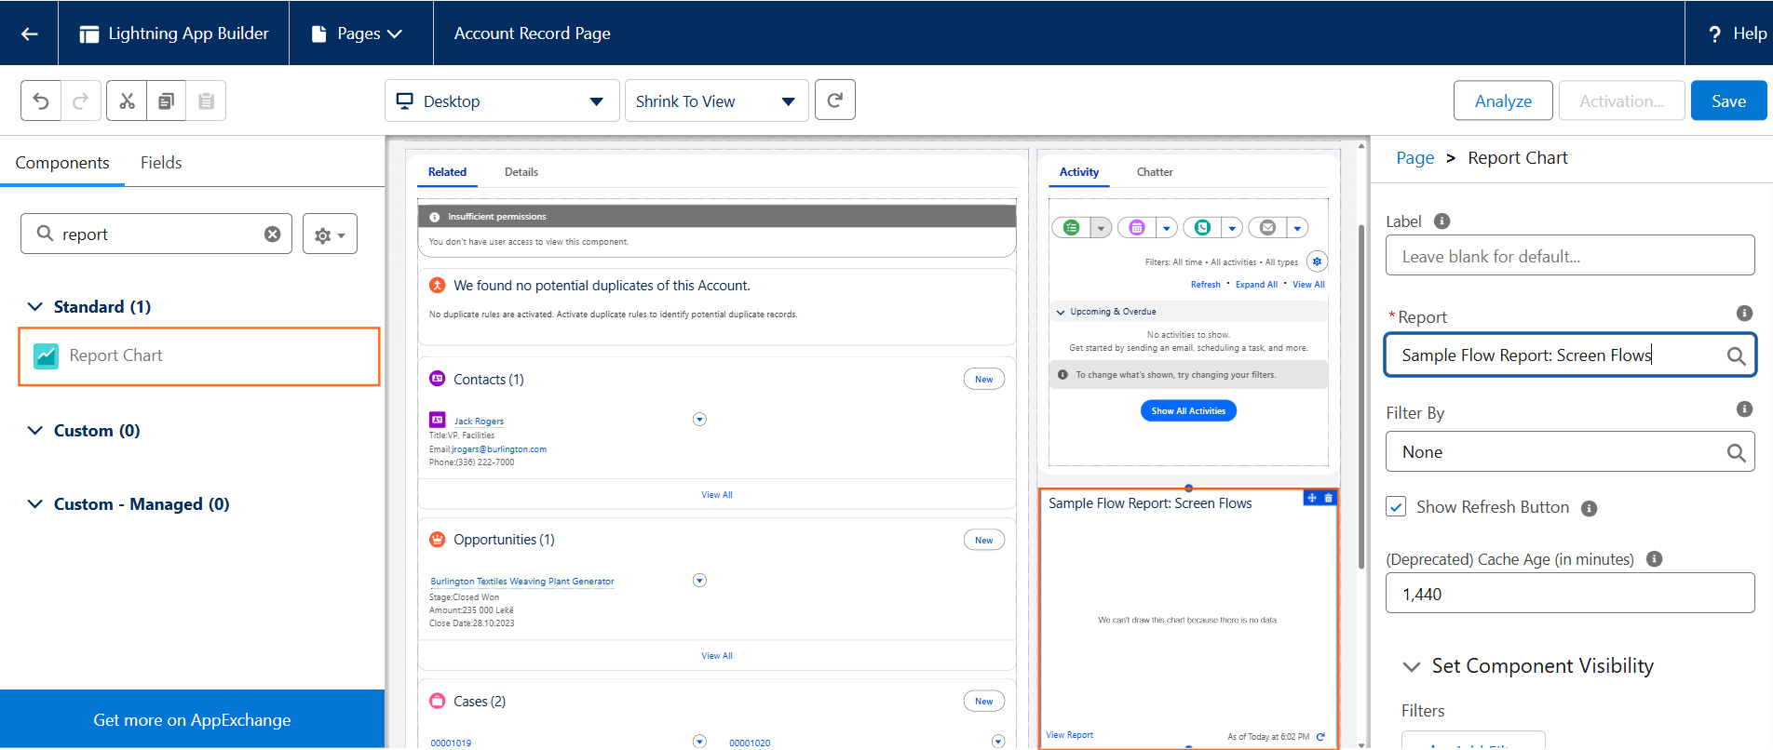
Task: Click refresh icon in report chart footer
Action: coord(1320,736)
